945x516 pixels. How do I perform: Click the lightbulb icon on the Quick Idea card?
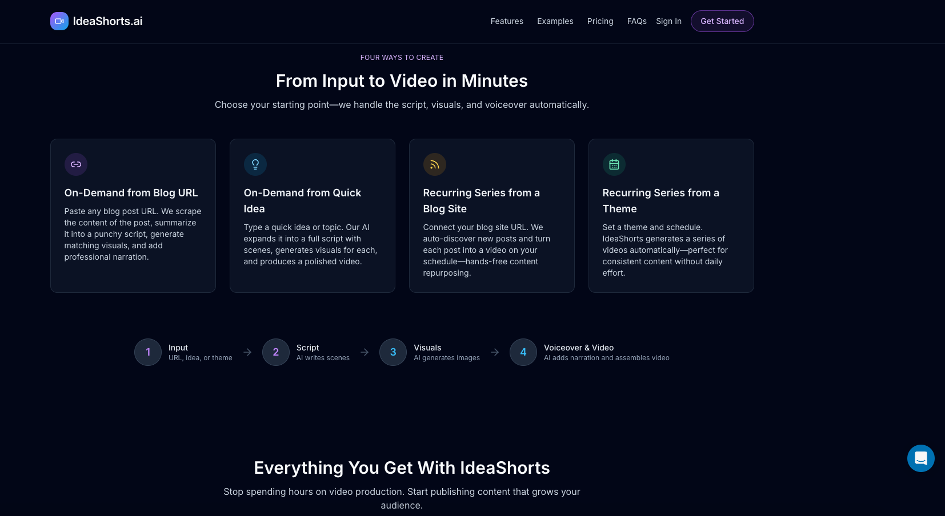pyautogui.click(x=255, y=164)
